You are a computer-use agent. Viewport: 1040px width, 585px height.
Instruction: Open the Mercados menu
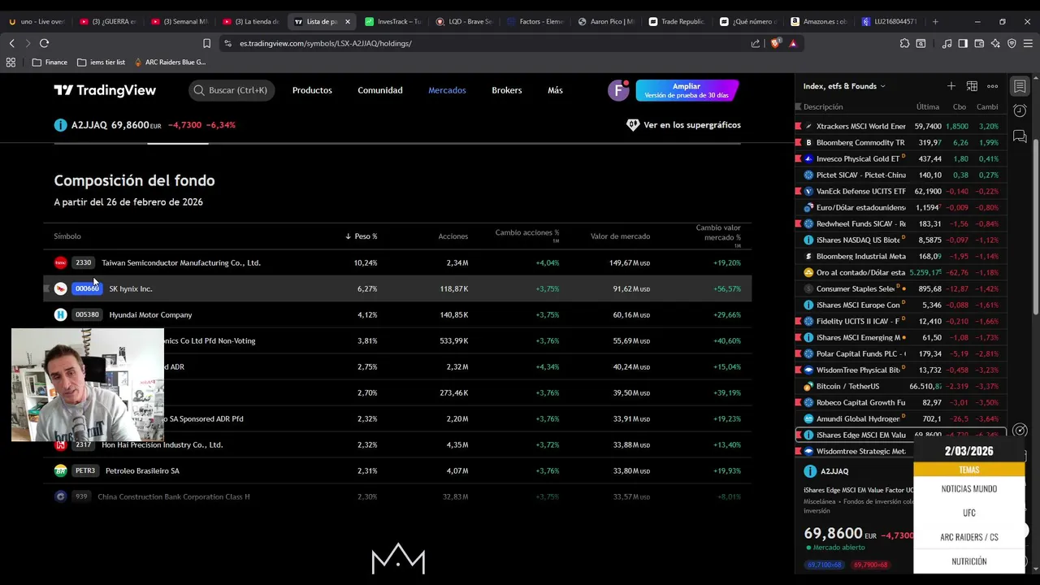[x=447, y=90]
